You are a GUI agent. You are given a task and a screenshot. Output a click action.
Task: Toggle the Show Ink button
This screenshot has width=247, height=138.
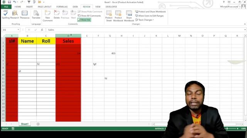tap(84, 20)
